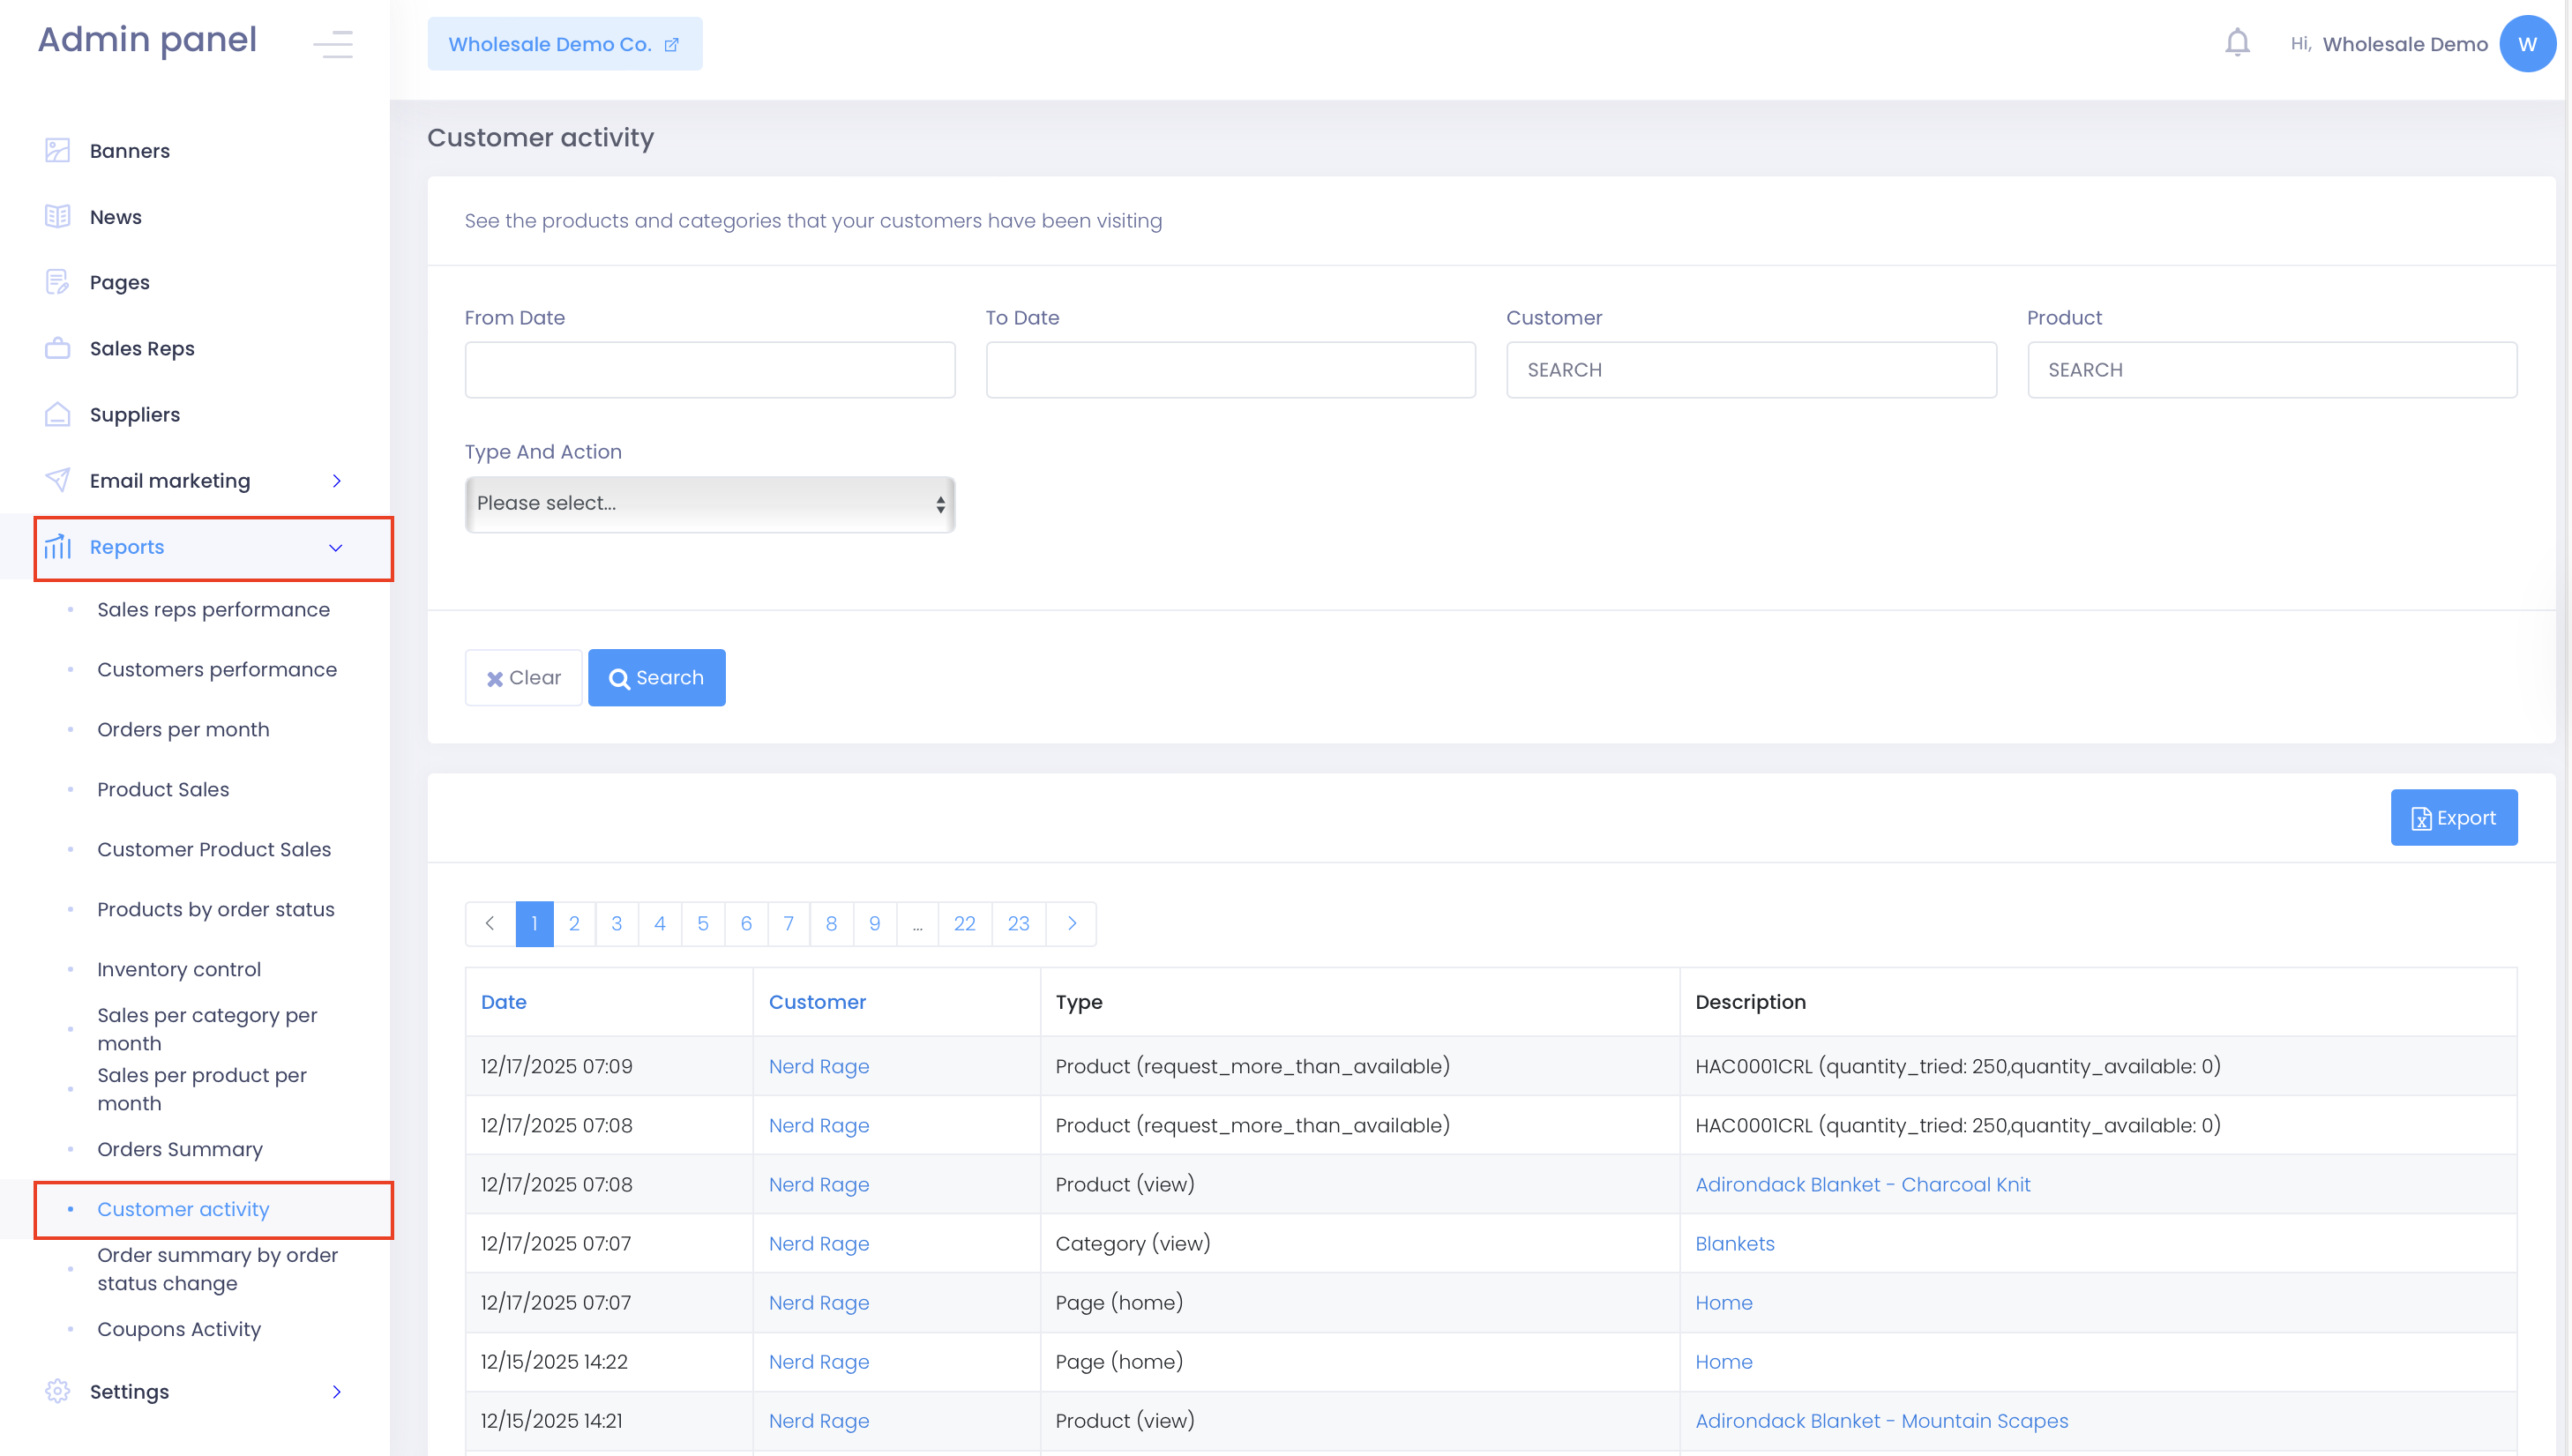Viewport: 2572px width, 1456px height.
Task: Expand the Settings submenu chevron
Action: (337, 1391)
